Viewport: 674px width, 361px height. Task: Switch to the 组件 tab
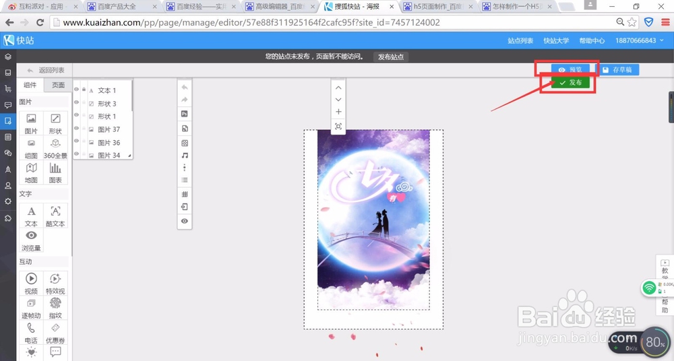point(30,85)
